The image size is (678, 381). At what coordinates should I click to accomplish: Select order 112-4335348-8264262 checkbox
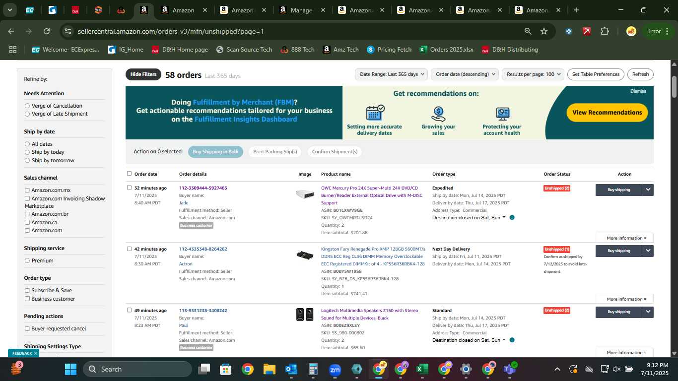(130, 249)
